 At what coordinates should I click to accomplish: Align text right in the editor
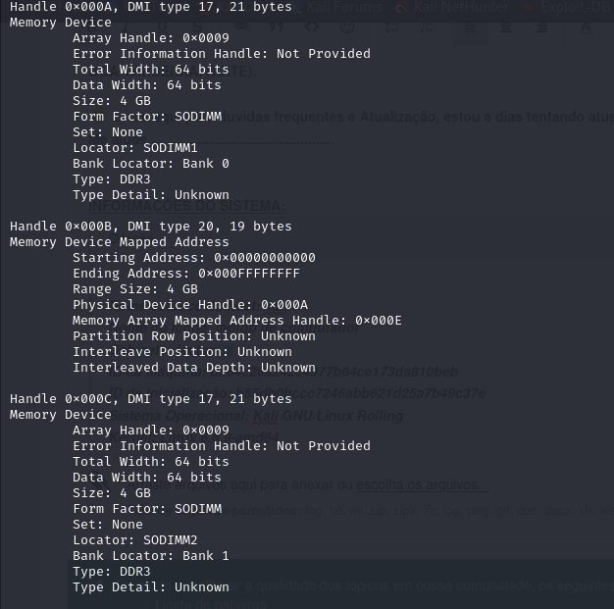541,27
